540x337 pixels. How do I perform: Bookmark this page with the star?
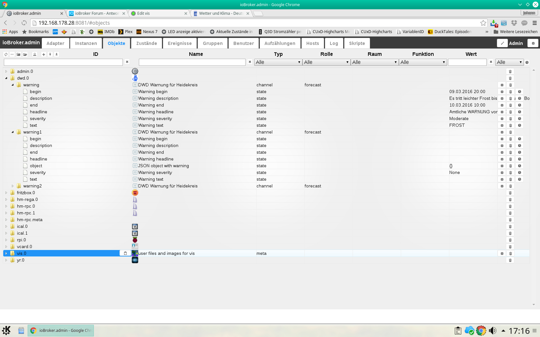pyautogui.click(x=483, y=23)
